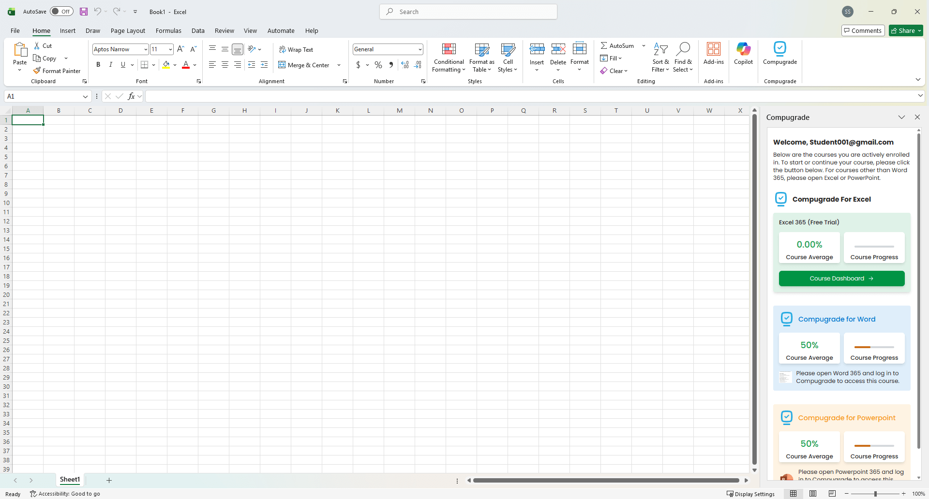Click the Increase Decimal icon
Screen dimensions: 929x499
pyautogui.click(x=405, y=64)
